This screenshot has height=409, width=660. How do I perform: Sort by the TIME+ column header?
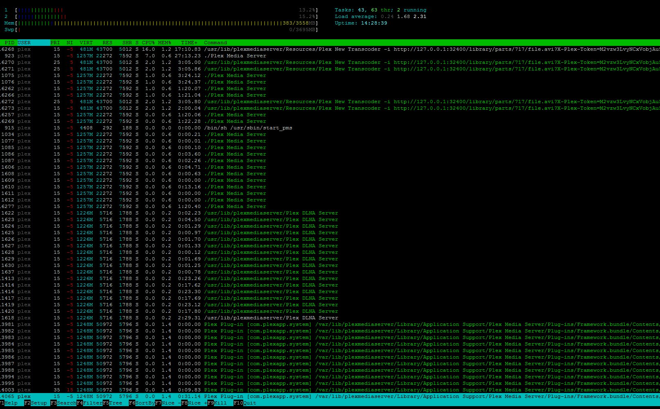point(189,43)
